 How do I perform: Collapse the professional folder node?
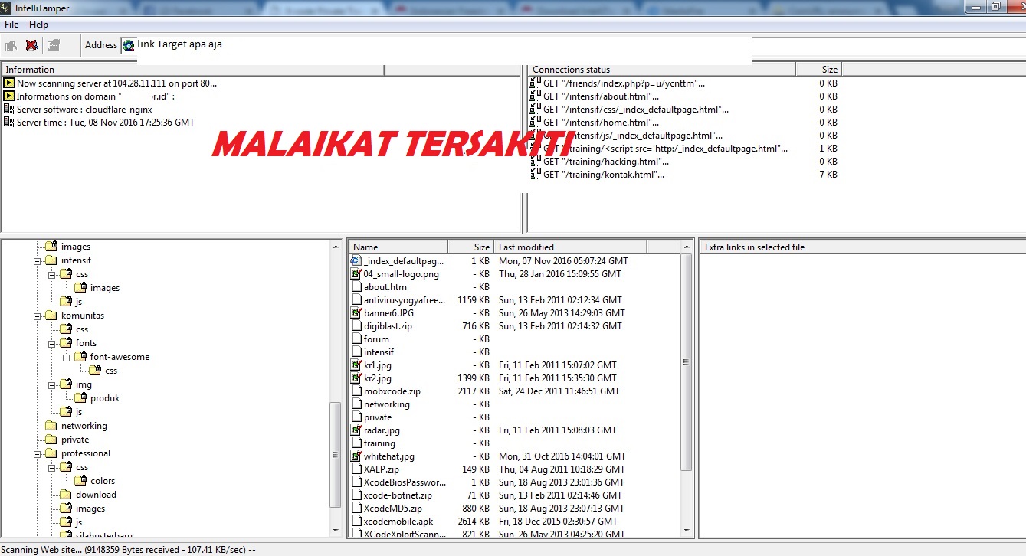tap(38, 453)
